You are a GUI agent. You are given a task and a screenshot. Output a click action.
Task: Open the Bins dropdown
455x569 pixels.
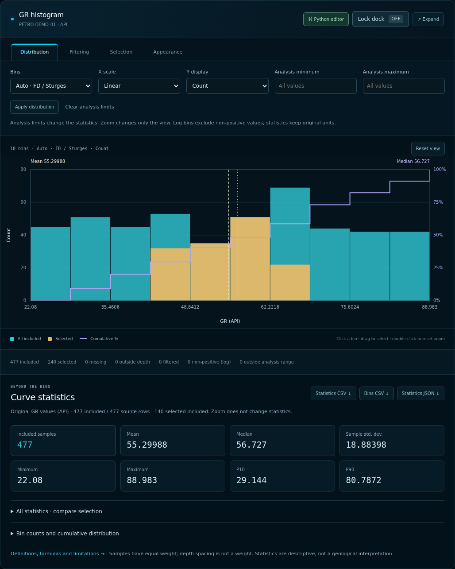pos(51,86)
